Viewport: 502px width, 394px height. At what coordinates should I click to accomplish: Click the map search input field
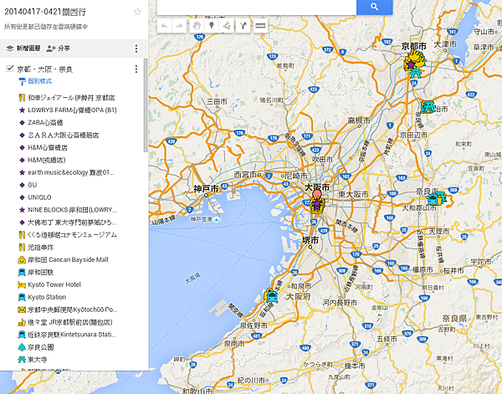tap(257, 7)
